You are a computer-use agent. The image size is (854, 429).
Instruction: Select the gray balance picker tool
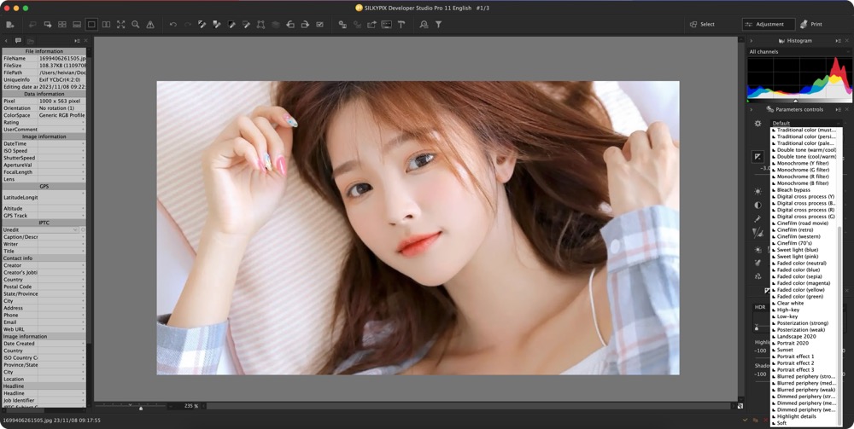[x=202, y=25]
